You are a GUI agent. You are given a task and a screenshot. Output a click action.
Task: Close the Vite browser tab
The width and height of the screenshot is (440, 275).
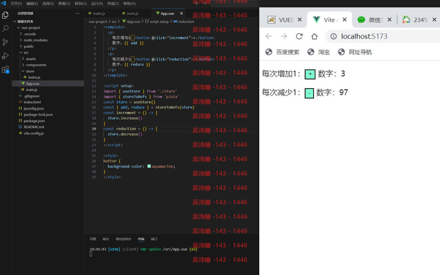pos(345,20)
